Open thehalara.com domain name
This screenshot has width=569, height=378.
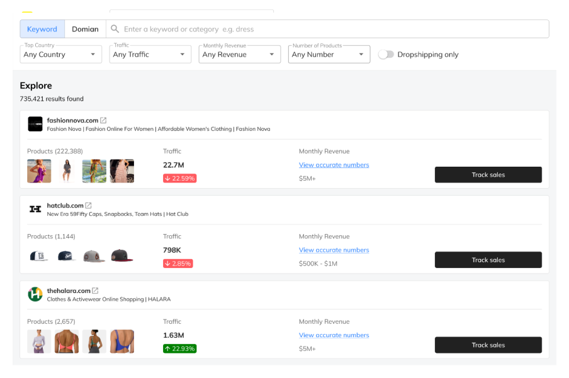(x=69, y=291)
